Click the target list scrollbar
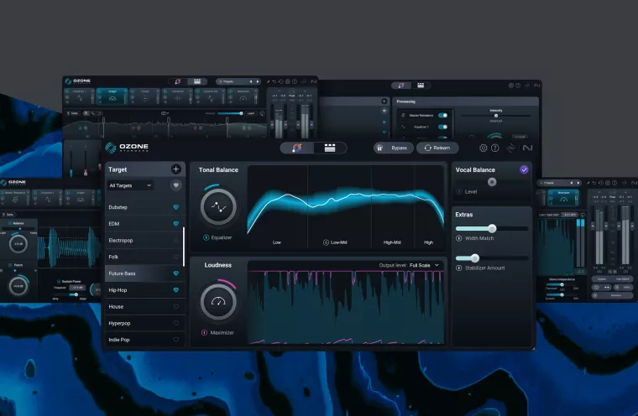This screenshot has width=638, height=416. click(x=184, y=247)
